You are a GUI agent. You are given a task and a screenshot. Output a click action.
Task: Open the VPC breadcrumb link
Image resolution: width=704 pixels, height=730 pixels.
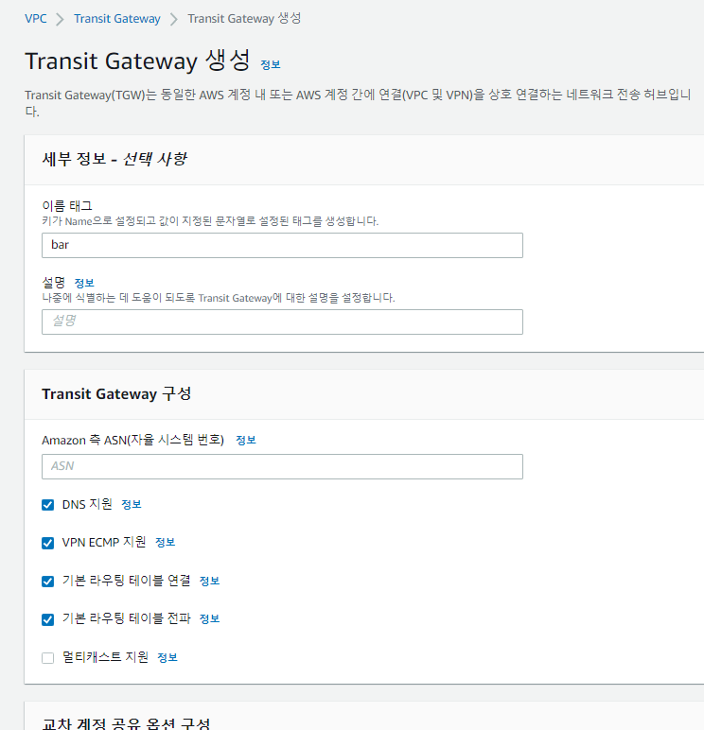tap(36, 18)
